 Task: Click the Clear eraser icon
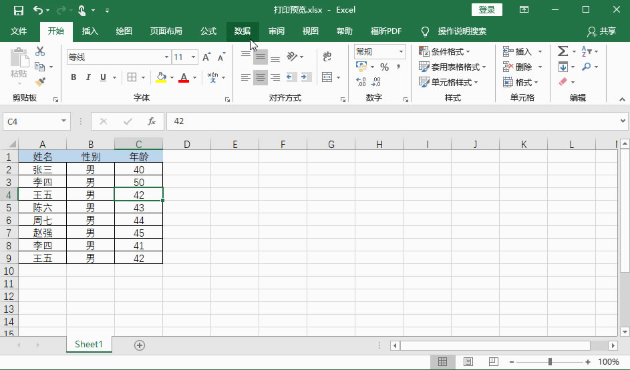pyautogui.click(x=563, y=82)
